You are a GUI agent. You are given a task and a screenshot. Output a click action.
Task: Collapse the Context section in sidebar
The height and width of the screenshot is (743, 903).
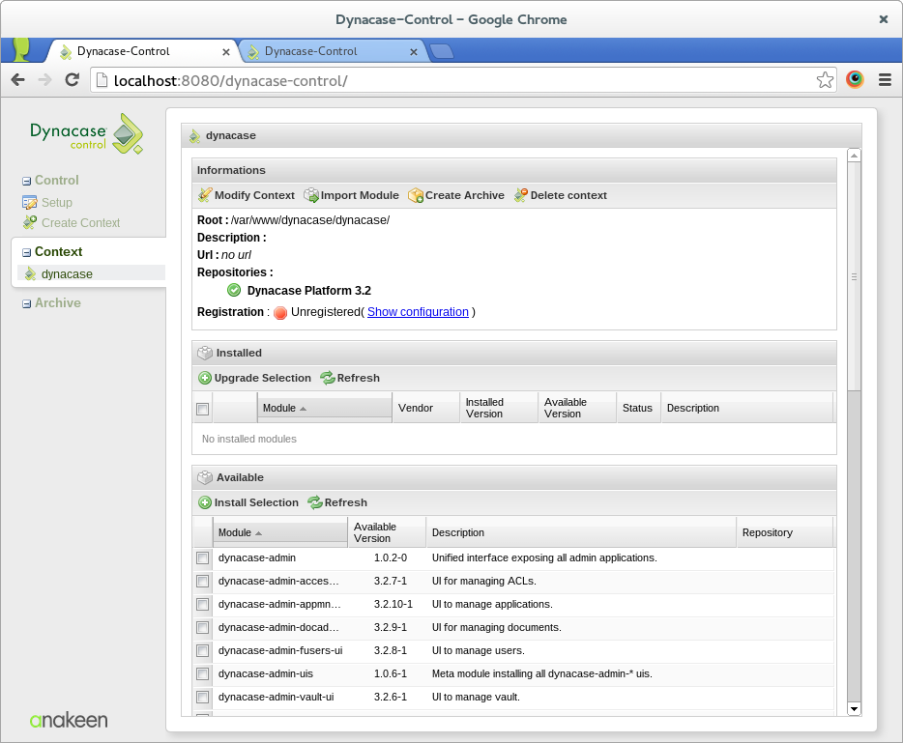[26, 252]
